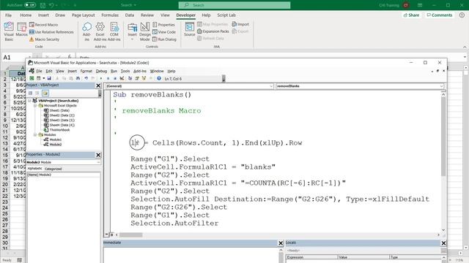Image resolution: width=469 pixels, height=263 pixels.
Task: Open the Excel File tab
Action: [8, 15]
